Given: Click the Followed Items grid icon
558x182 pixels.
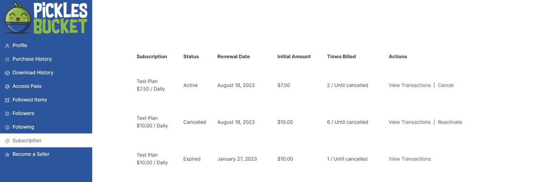Looking at the screenshot, I should click(x=7, y=100).
